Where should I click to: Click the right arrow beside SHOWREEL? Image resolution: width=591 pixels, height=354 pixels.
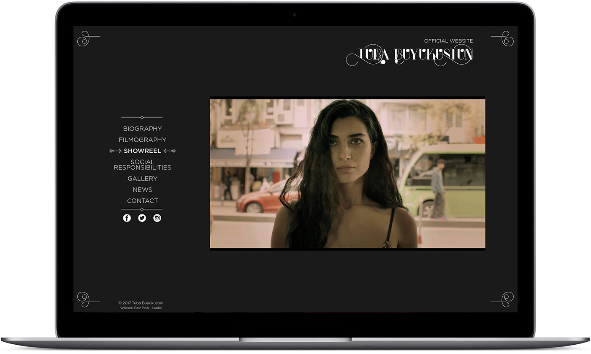(x=171, y=151)
